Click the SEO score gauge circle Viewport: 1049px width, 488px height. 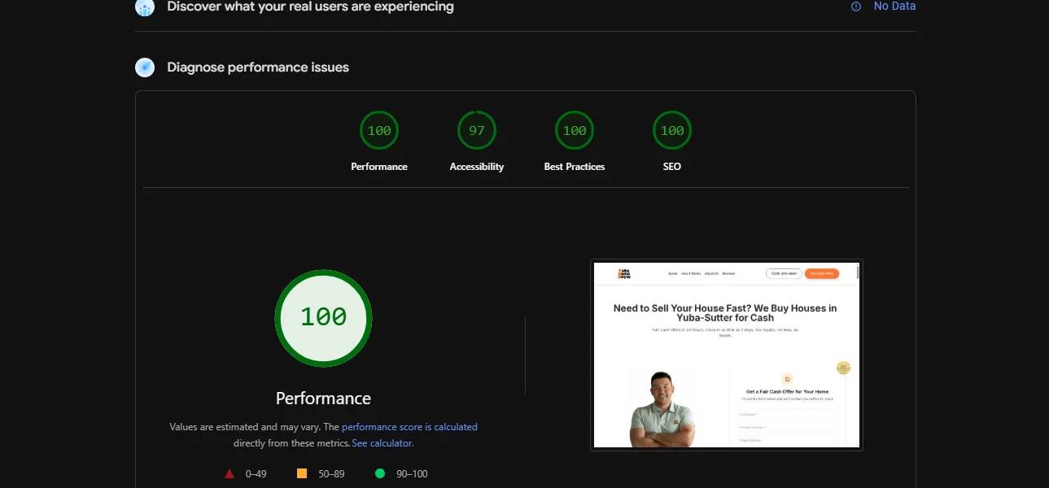(671, 131)
